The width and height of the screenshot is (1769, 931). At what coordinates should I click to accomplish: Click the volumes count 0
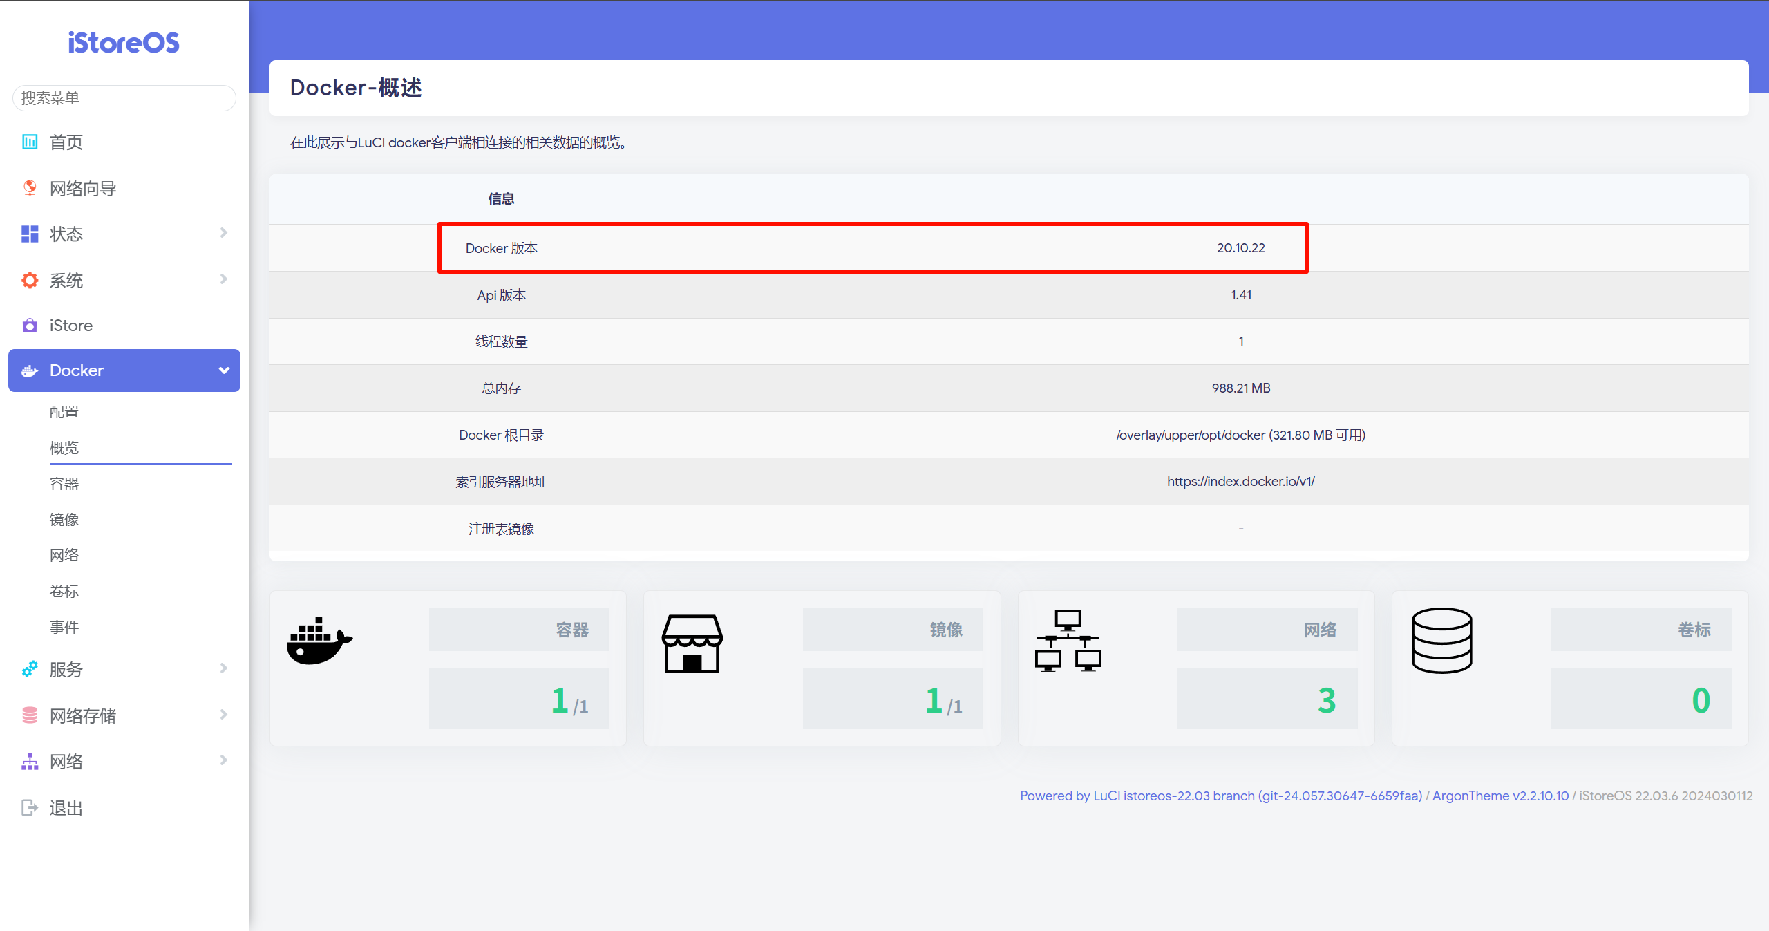1701,701
